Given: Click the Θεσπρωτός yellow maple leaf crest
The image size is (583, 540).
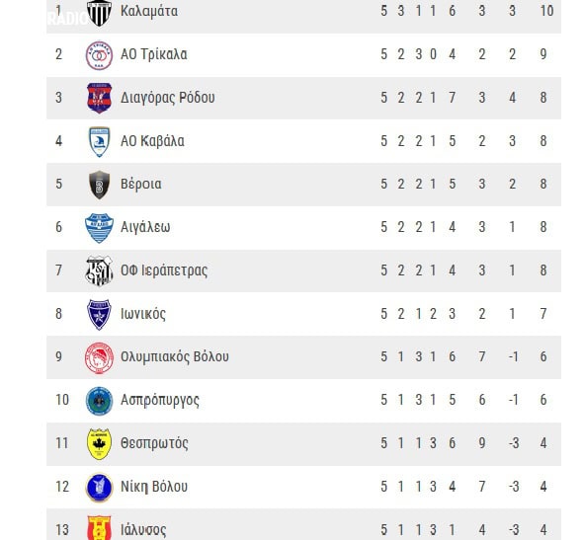Looking at the screenshot, I should click(99, 444).
